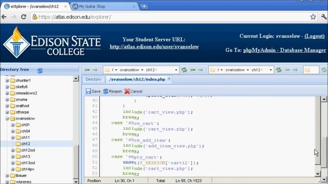Screen dimensions: 328x184
Task: Collapse the svanselow folder
Action: 7,119
